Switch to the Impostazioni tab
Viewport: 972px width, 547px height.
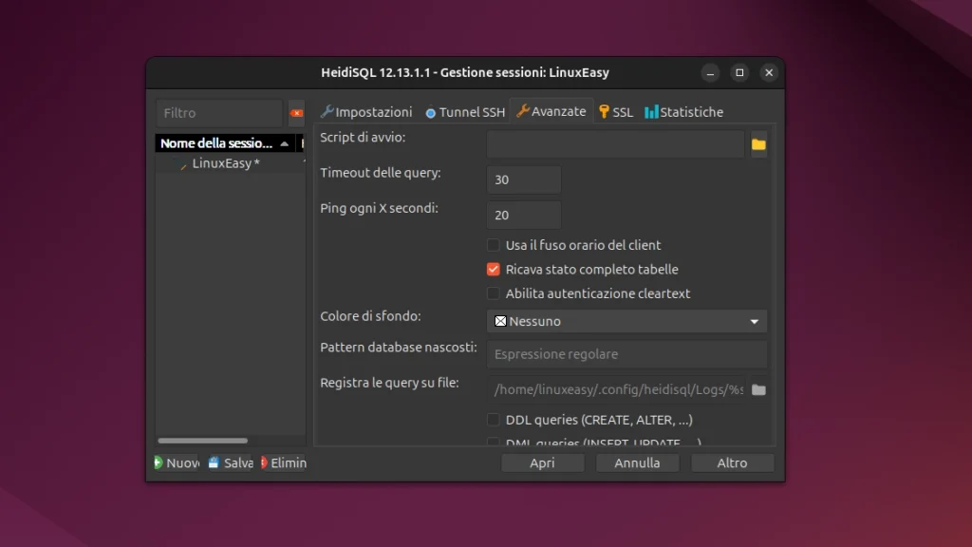(366, 112)
